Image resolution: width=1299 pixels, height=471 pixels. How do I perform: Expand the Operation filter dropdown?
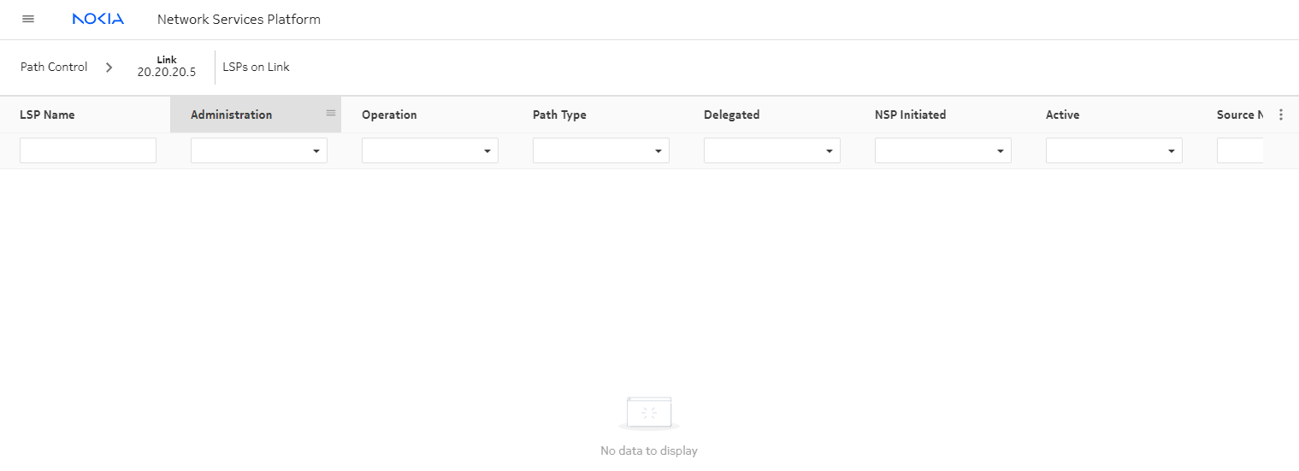(430, 150)
